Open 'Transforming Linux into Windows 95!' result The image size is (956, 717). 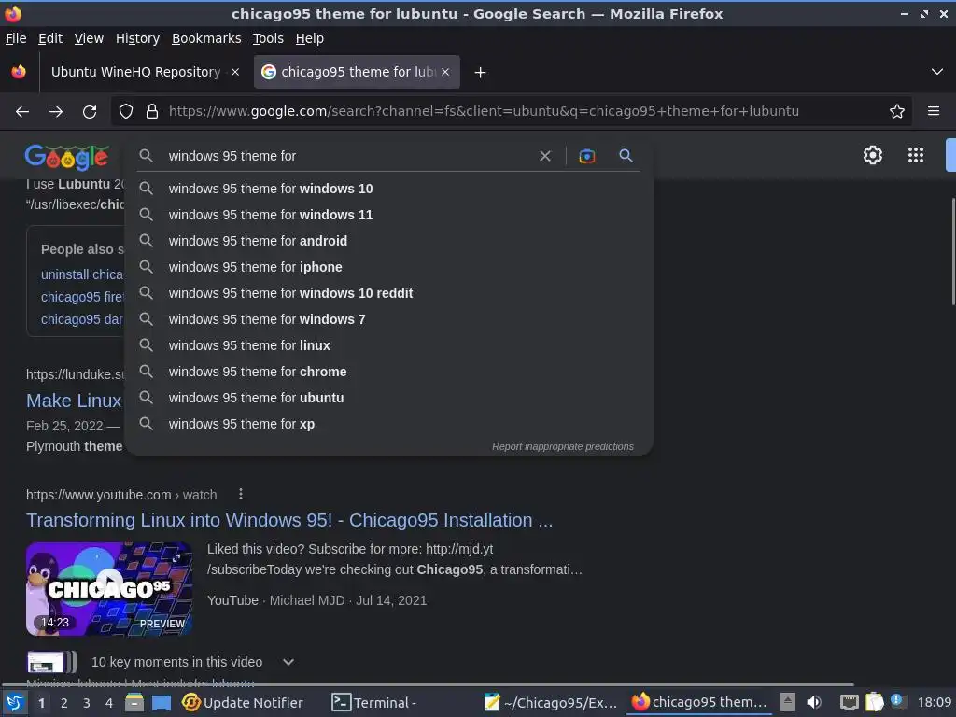[x=289, y=520]
